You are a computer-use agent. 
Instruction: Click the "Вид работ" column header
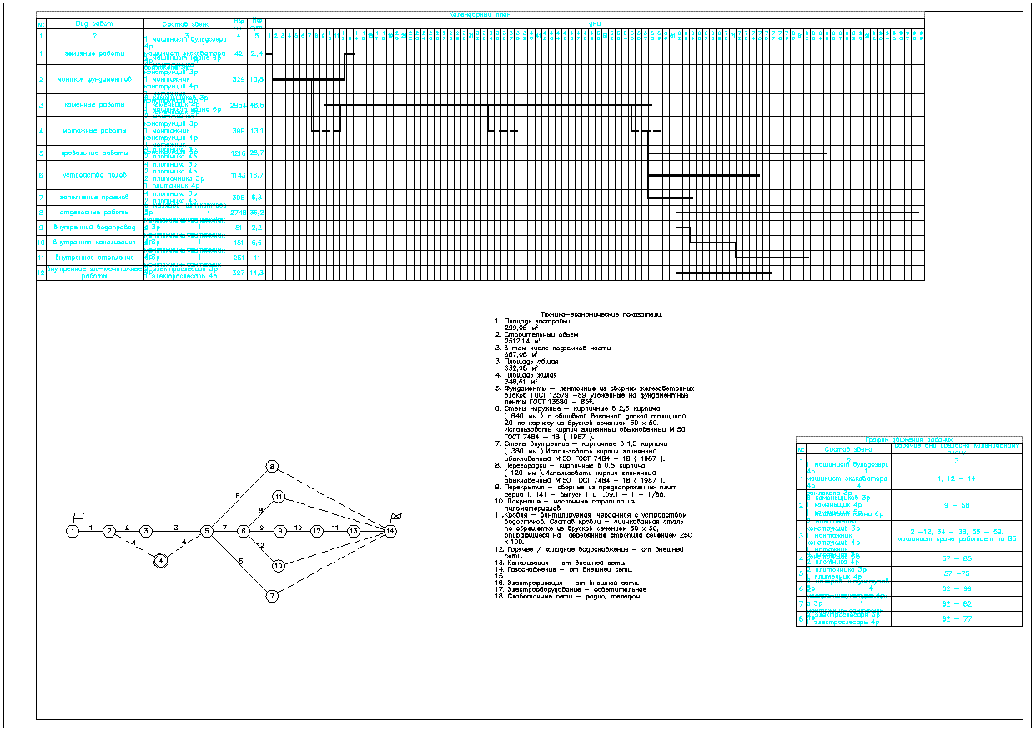95,24
